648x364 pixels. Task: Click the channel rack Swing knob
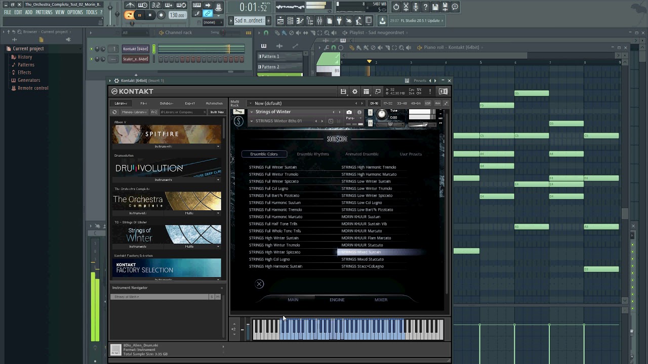223,33
